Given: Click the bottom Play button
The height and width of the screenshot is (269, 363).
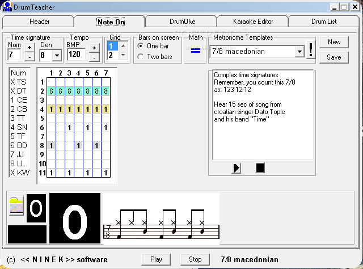Looking at the screenshot, I should [x=156, y=259].
